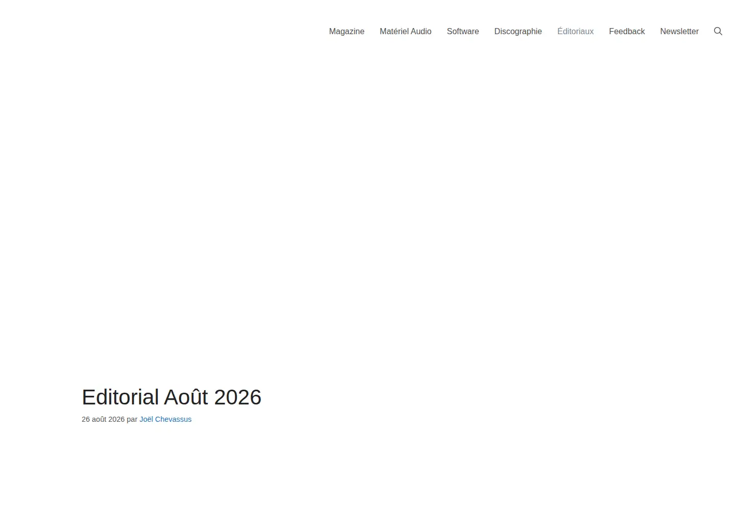Click the date 26 août 2026
This screenshot has height=510, width=735.
tap(103, 419)
